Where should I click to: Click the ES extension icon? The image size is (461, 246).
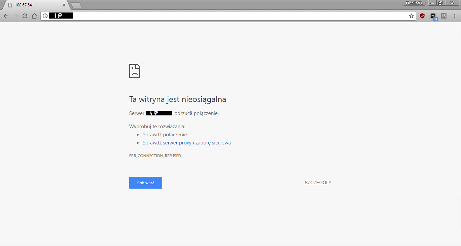tap(444, 16)
